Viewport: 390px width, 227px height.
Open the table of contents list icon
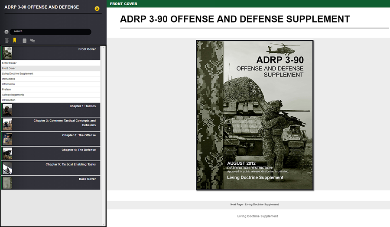point(7,41)
